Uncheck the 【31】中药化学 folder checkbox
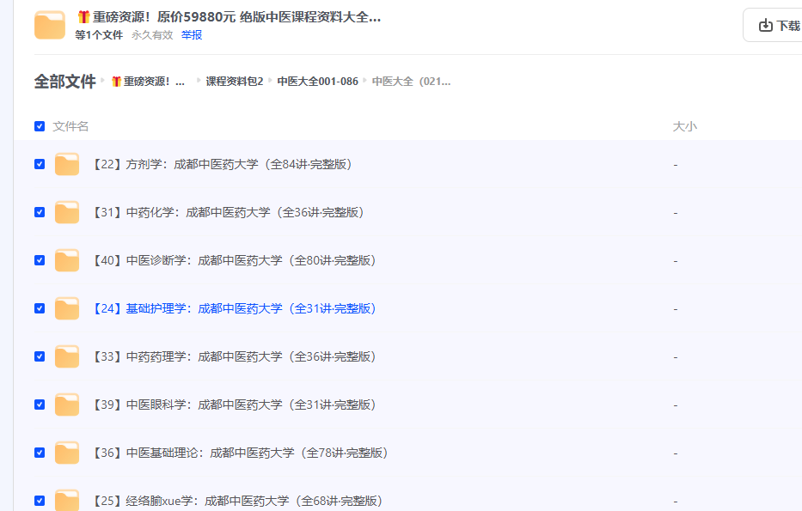This screenshot has width=802, height=511. coord(40,212)
